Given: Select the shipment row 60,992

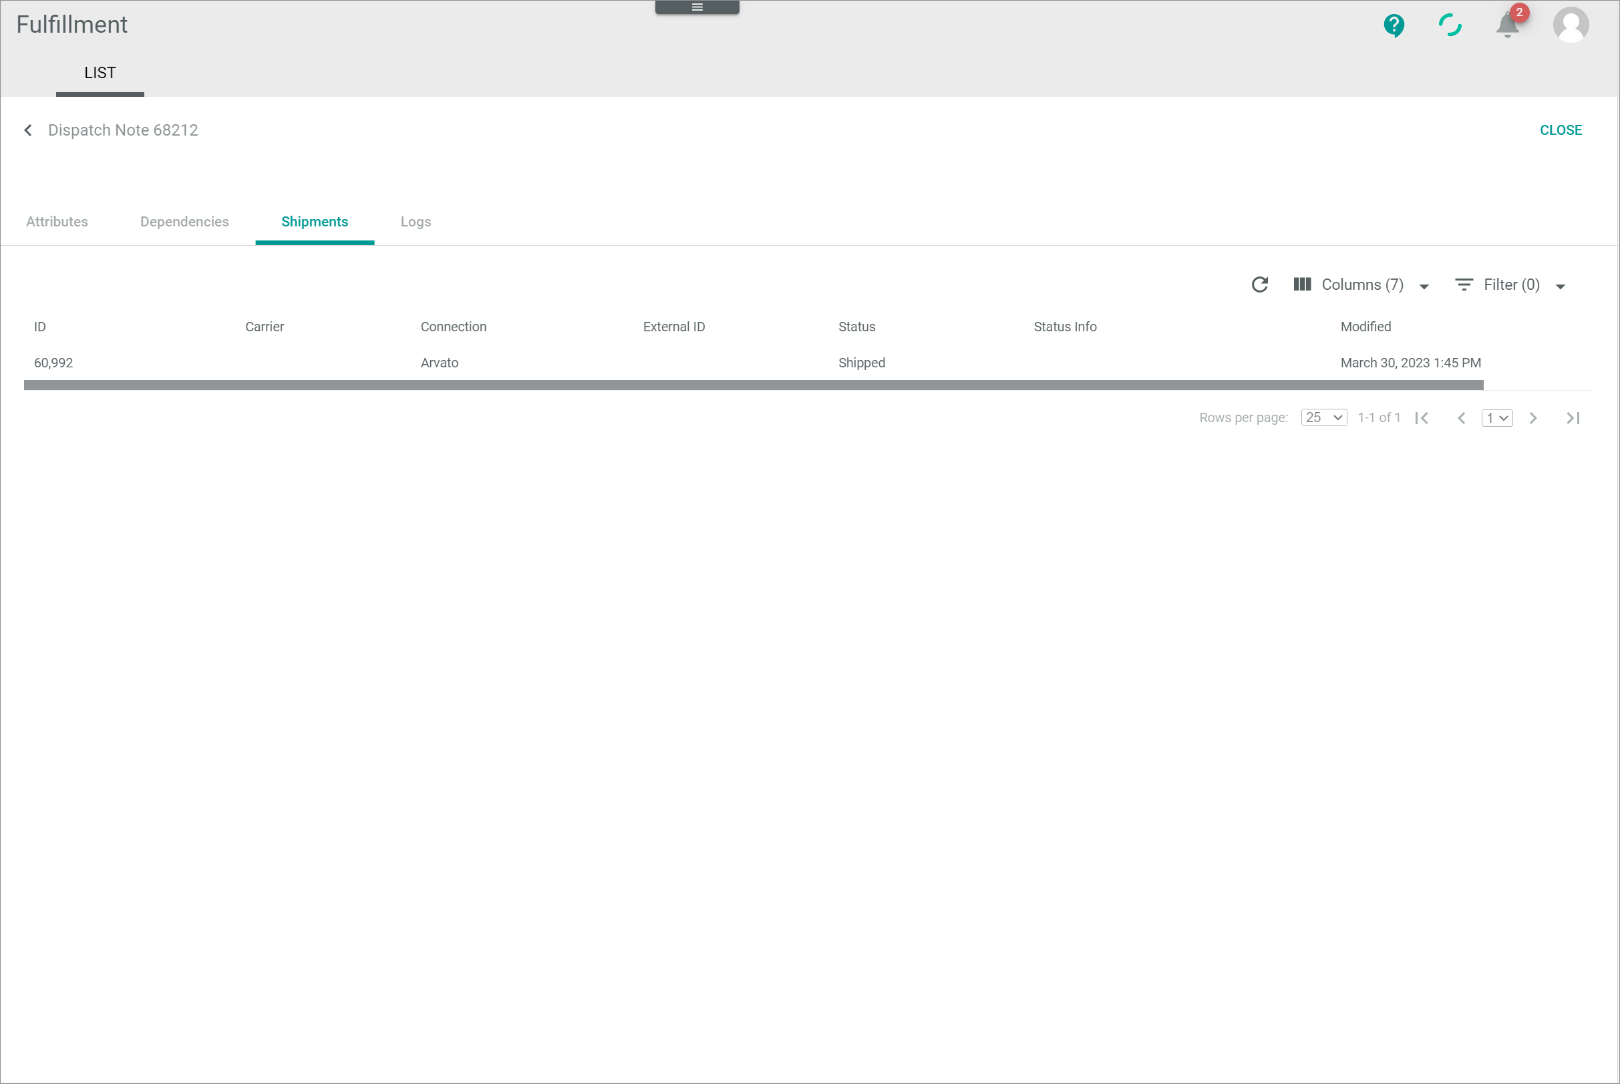Looking at the screenshot, I should 53,363.
